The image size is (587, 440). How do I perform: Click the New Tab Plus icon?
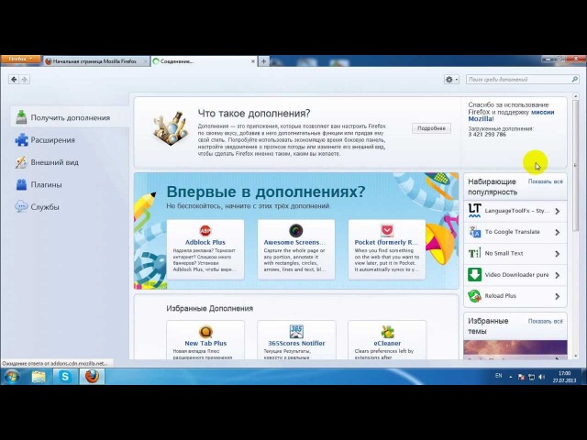tap(205, 332)
